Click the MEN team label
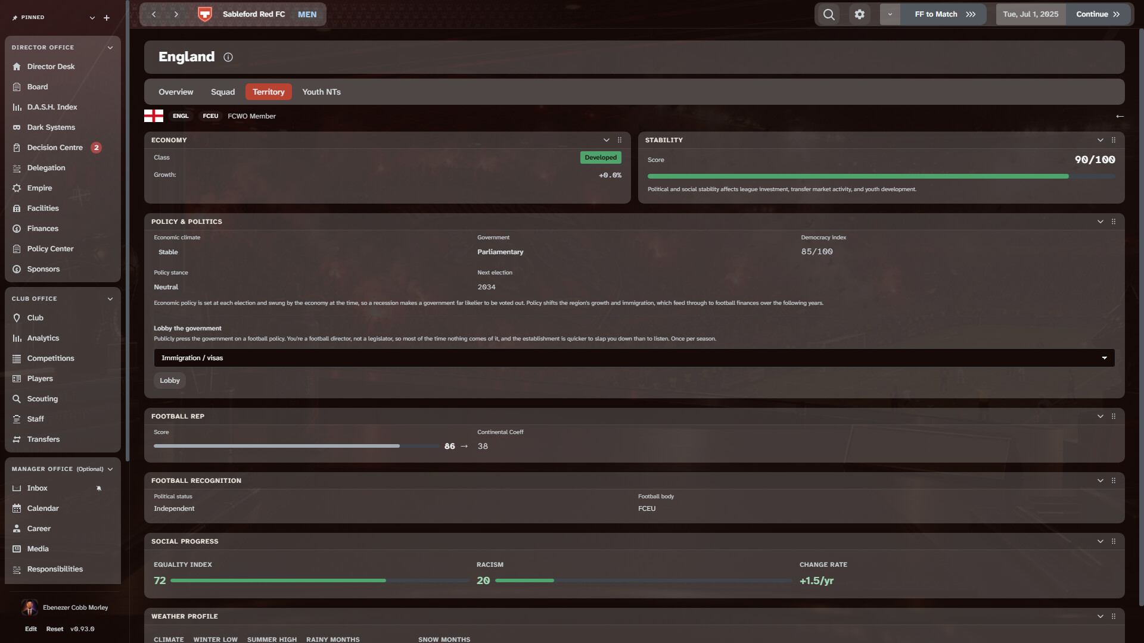The image size is (1144, 643). coord(307,14)
